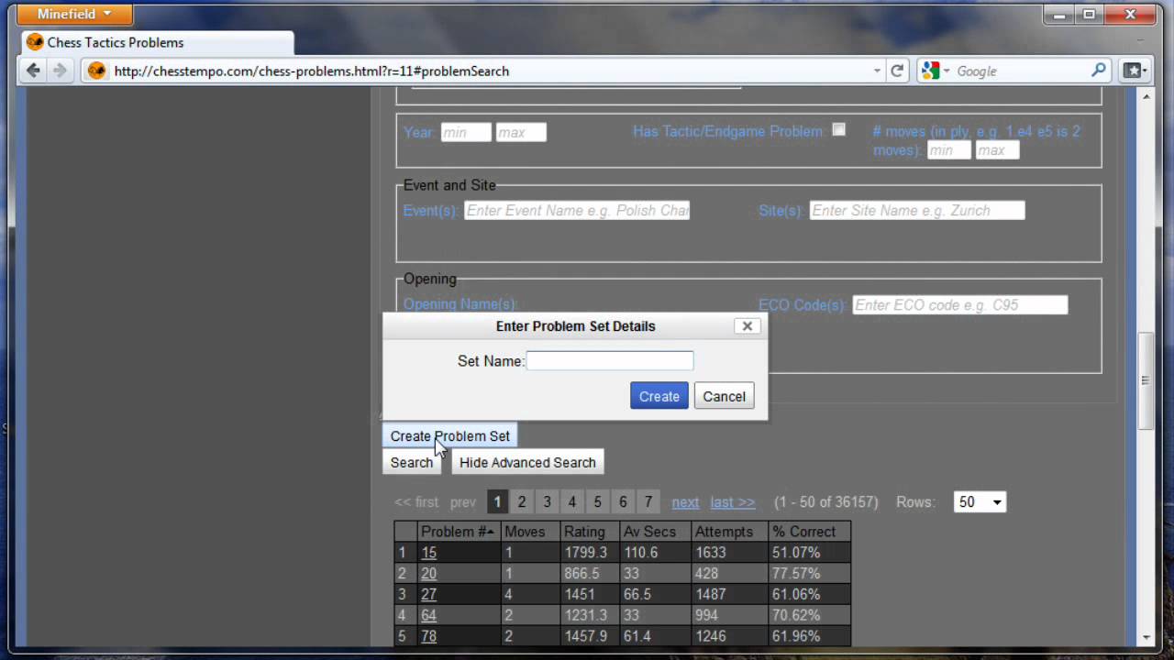Focus the ECO code input field
The image size is (1174, 660).
(x=960, y=305)
